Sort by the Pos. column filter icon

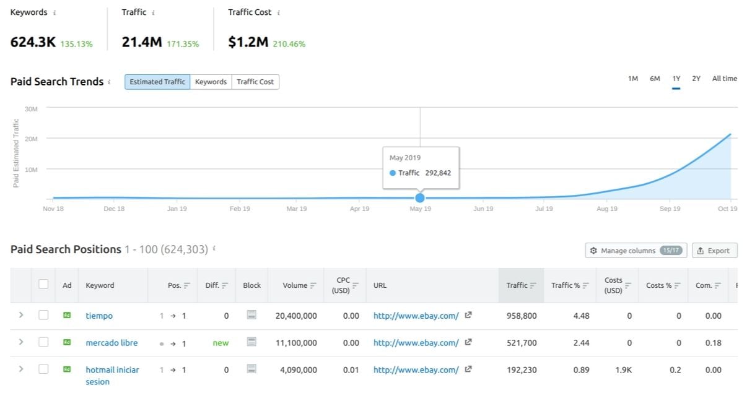(x=187, y=286)
